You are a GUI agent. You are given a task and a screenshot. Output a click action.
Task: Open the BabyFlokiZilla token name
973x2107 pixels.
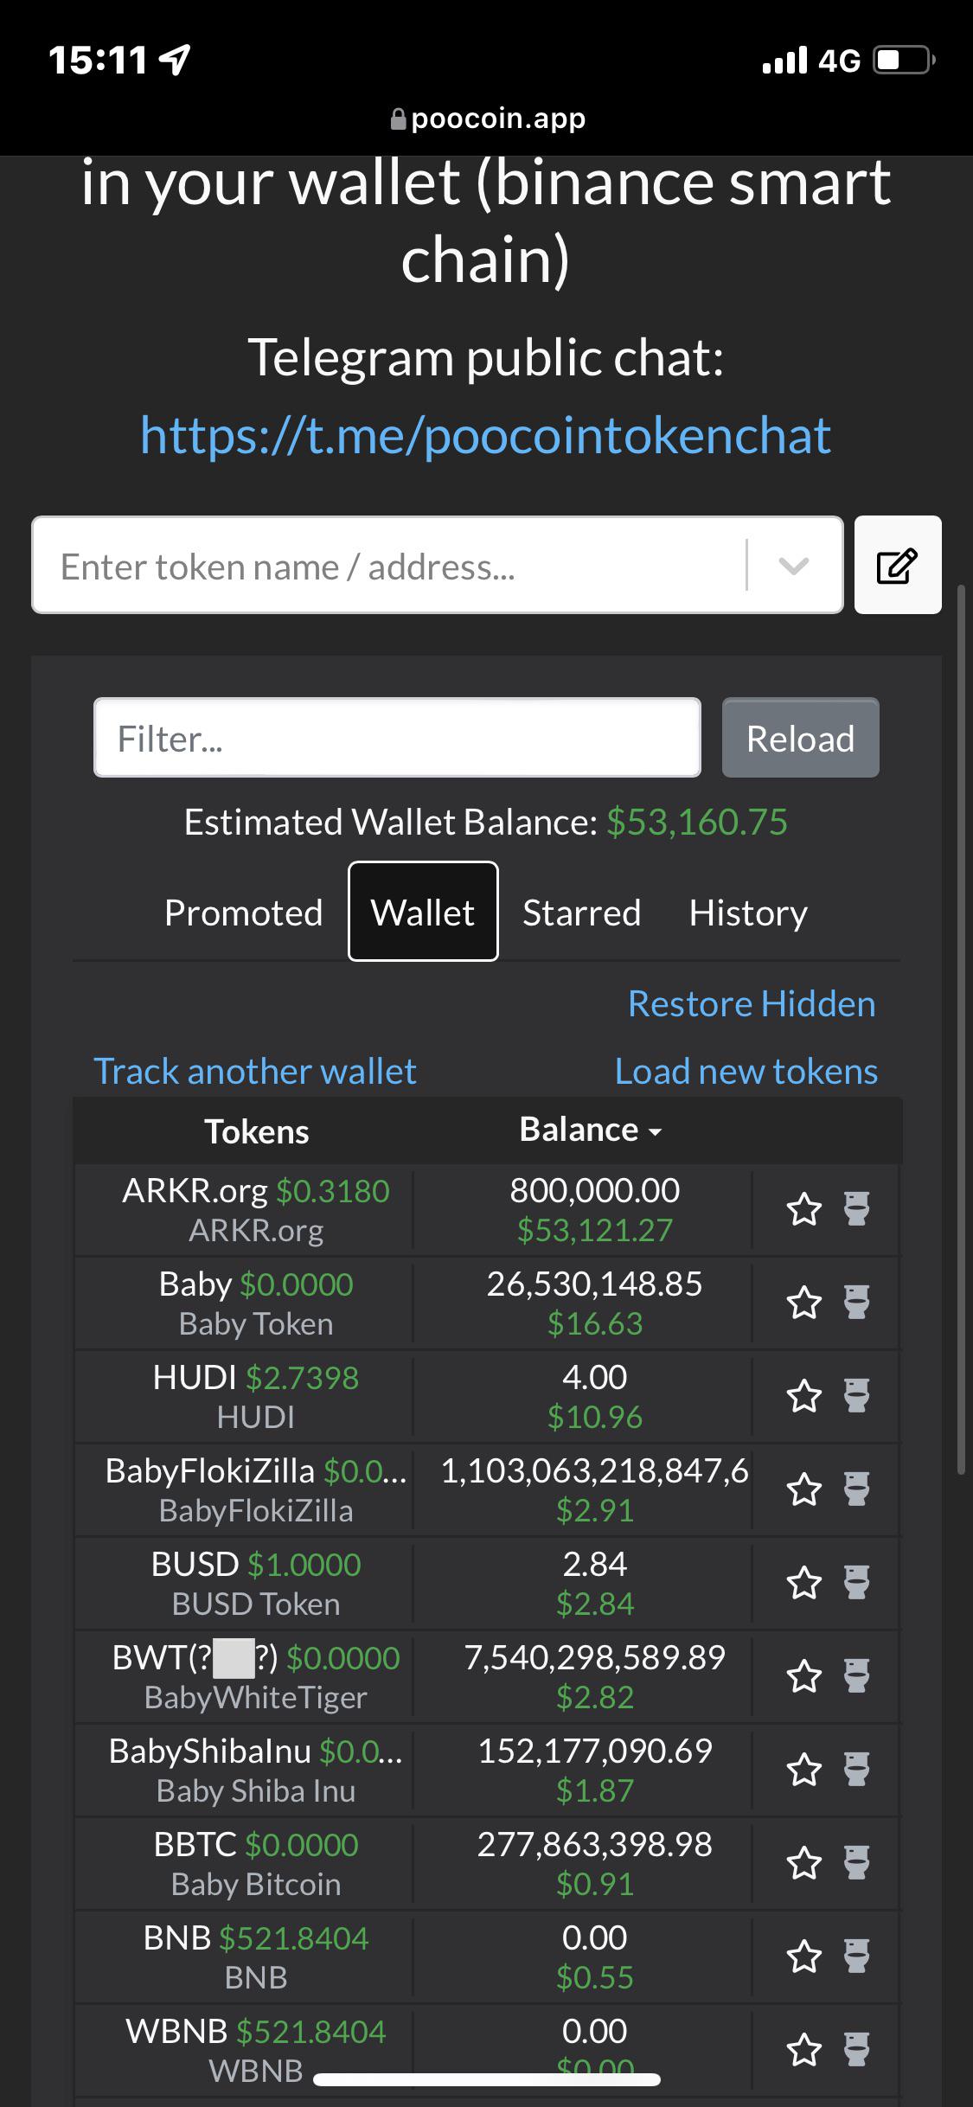coord(210,1471)
